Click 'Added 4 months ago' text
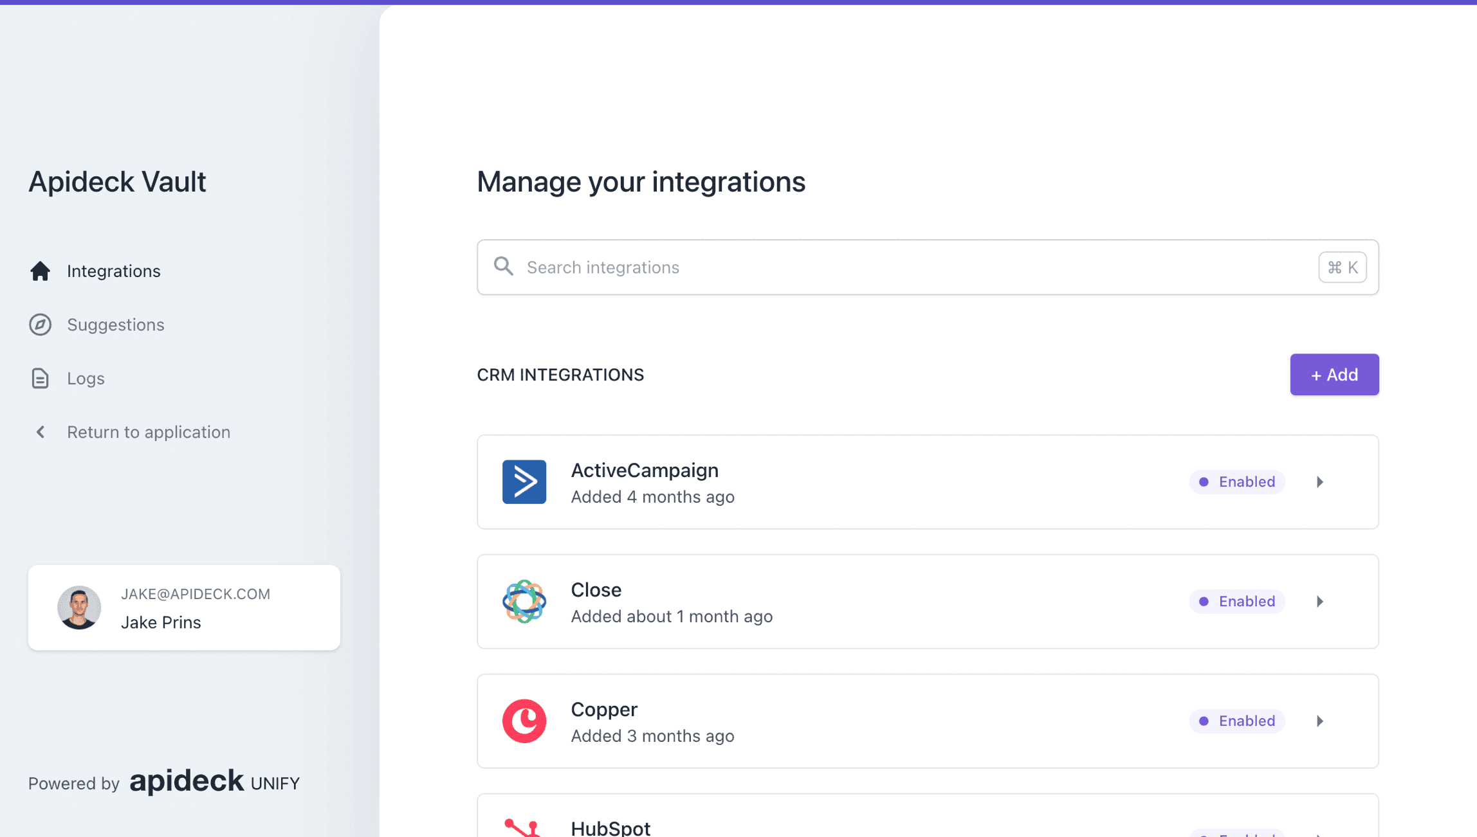The width and height of the screenshot is (1477, 837). pyautogui.click(x=652, y=497)
